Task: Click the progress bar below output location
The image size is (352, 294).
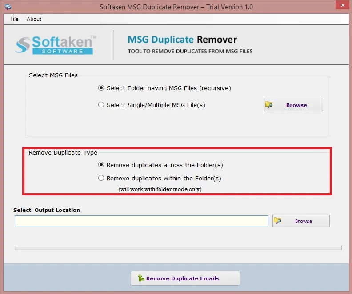Action: 178,248
